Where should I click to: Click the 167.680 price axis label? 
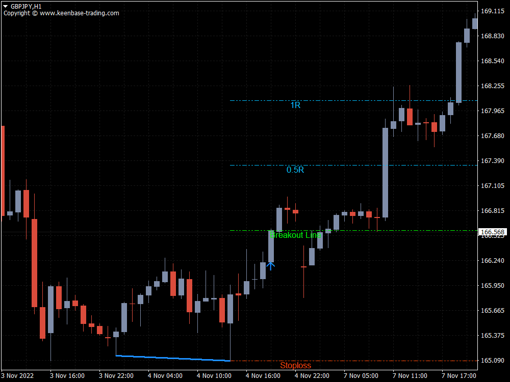(493, 136)
